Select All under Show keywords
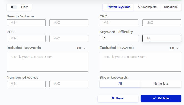 [120, 84]
